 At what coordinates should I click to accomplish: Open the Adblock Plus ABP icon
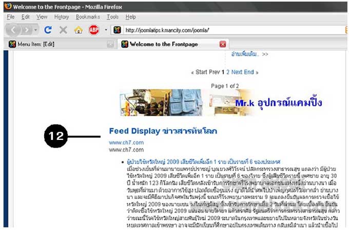click(x=94, y=30)
